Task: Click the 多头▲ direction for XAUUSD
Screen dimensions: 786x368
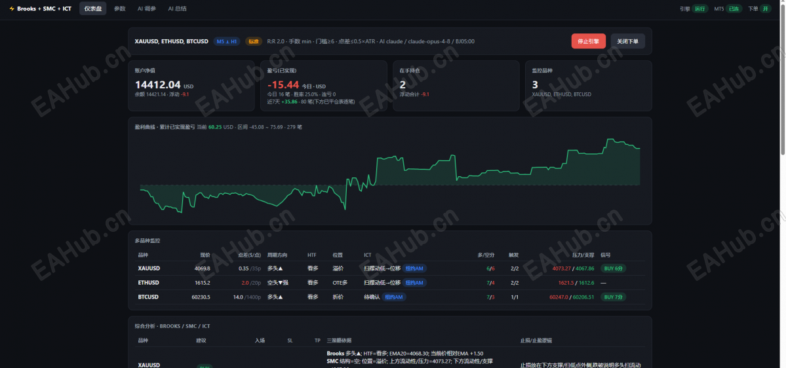Action: point(275,268)
